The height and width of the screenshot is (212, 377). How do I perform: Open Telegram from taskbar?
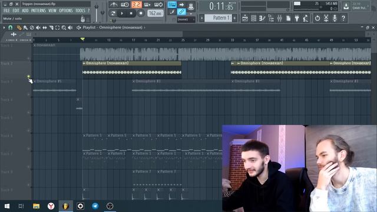point(95,206)
